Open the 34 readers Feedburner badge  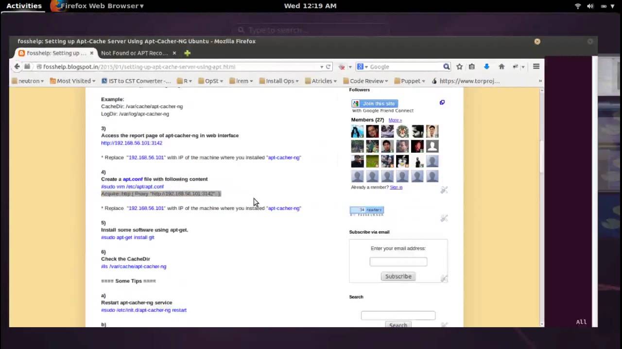[x=367, y=211]
